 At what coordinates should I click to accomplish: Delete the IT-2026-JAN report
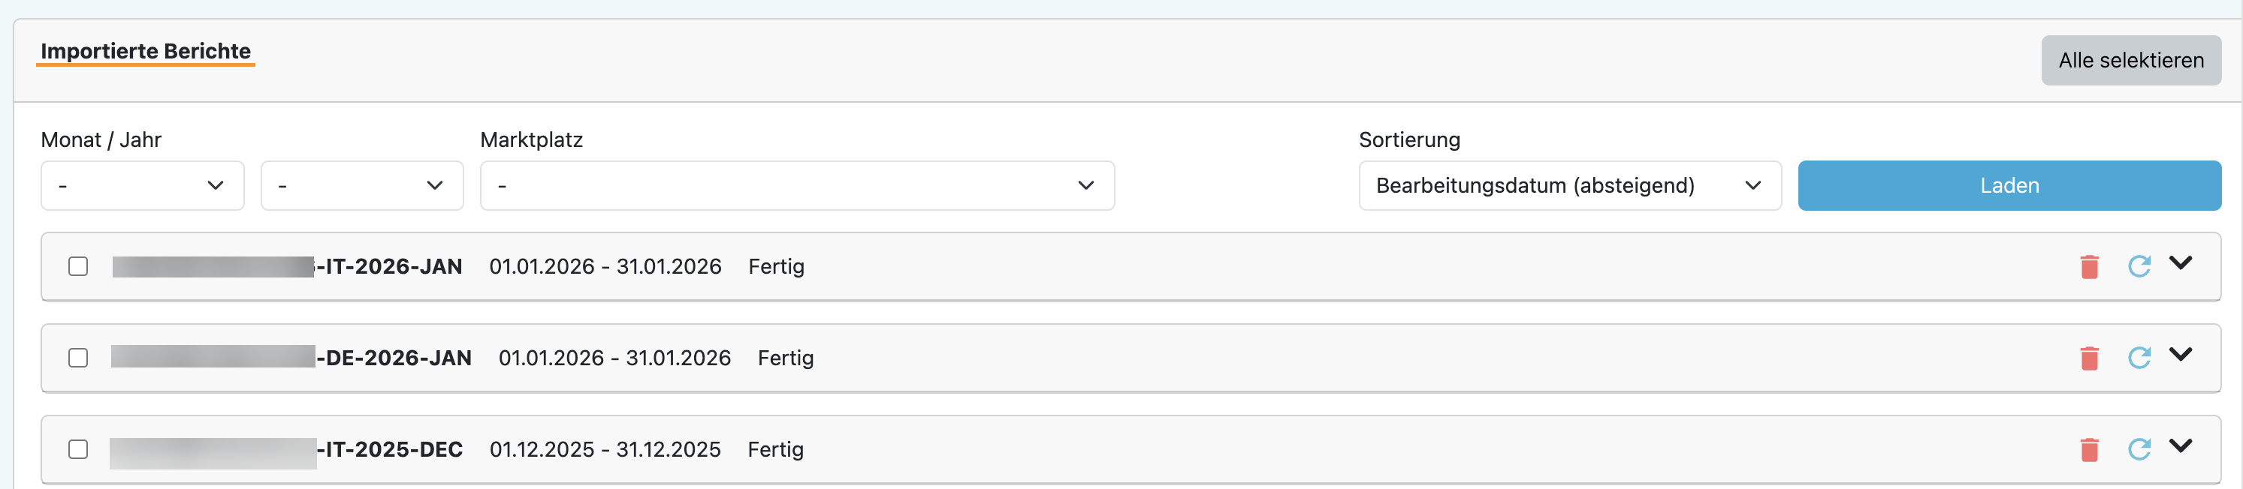2089,266
